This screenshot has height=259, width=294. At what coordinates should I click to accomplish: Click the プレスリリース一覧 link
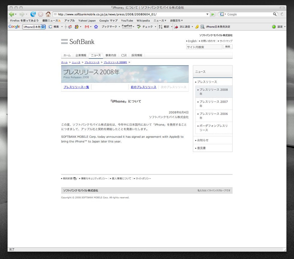pos(76,87)
